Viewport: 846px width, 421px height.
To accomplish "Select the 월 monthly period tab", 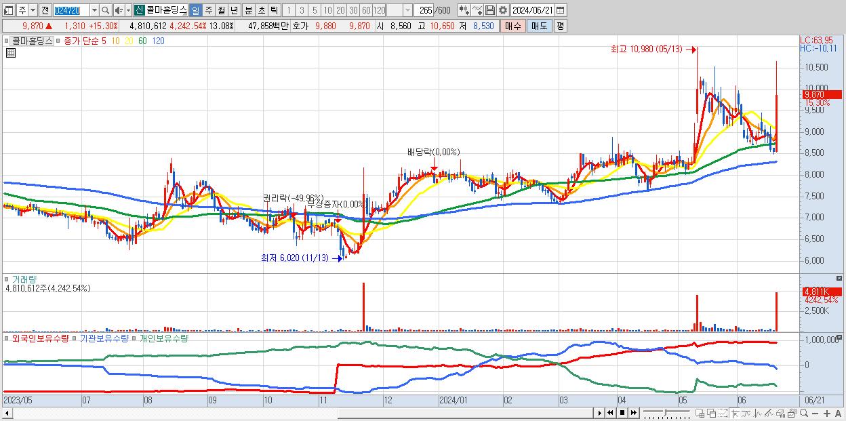I will point(221,10).
